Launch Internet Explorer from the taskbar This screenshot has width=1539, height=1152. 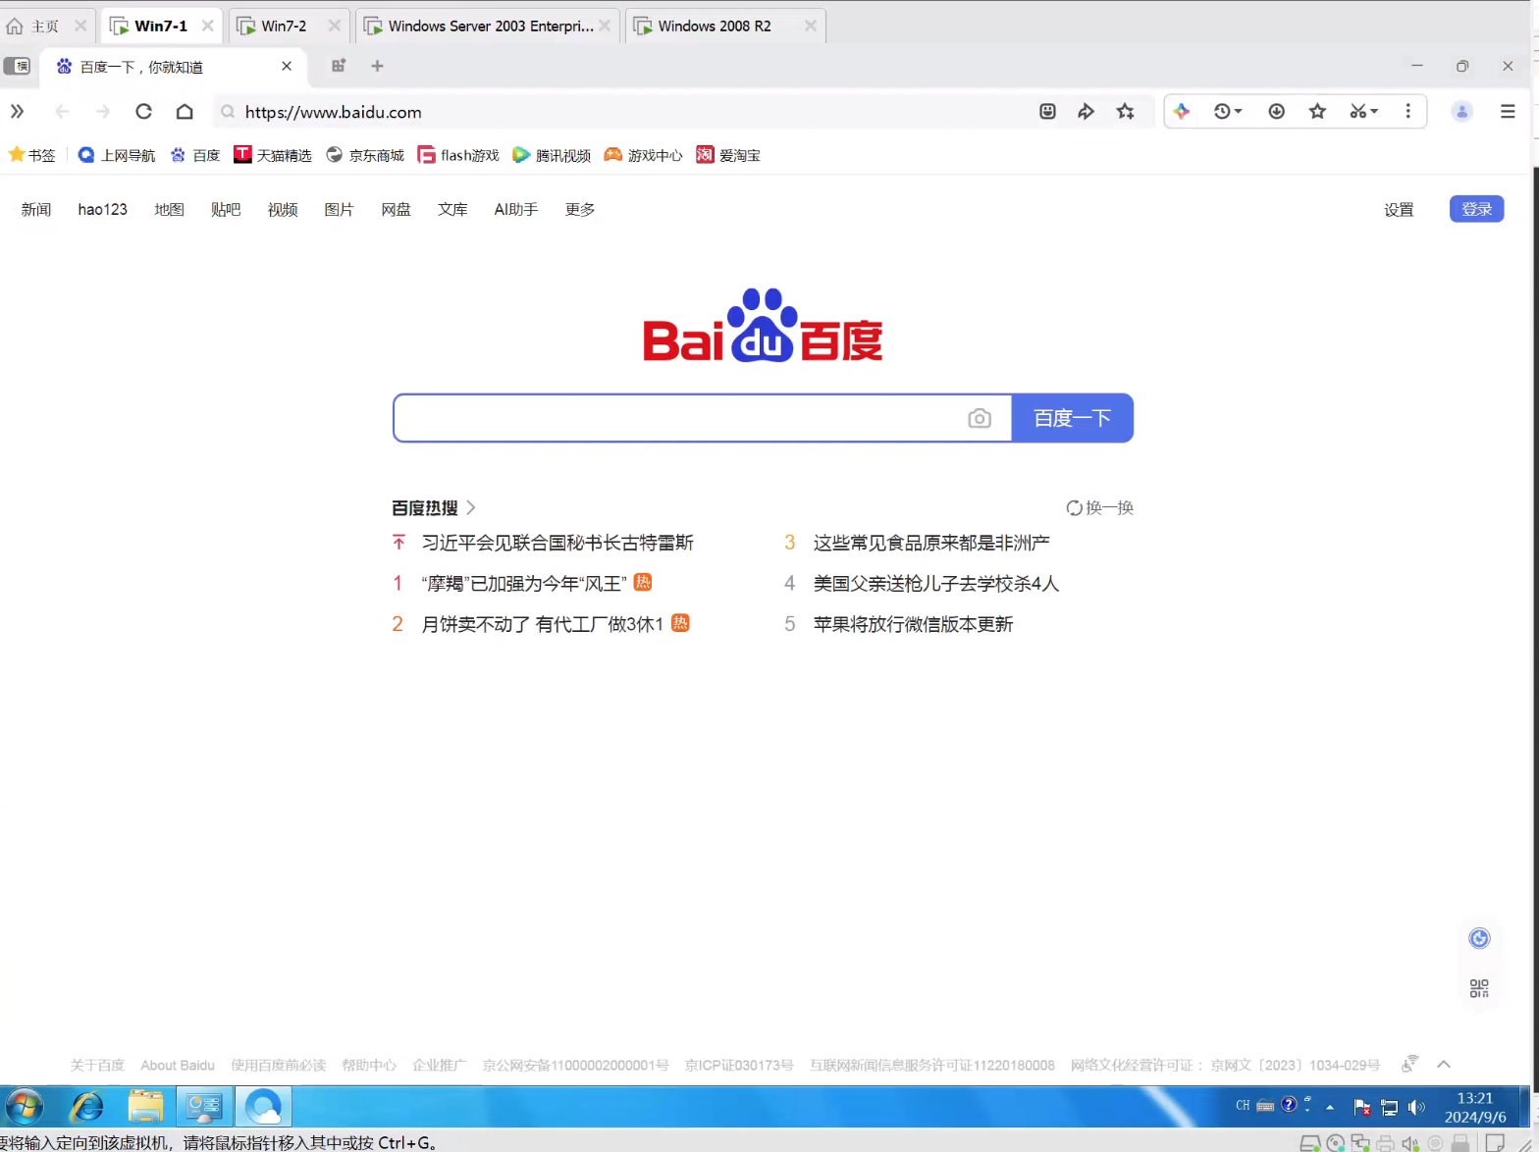[87, 1107]
